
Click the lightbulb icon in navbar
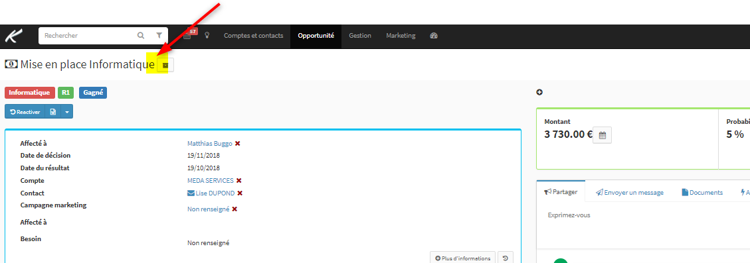click(x=207, y=35)
